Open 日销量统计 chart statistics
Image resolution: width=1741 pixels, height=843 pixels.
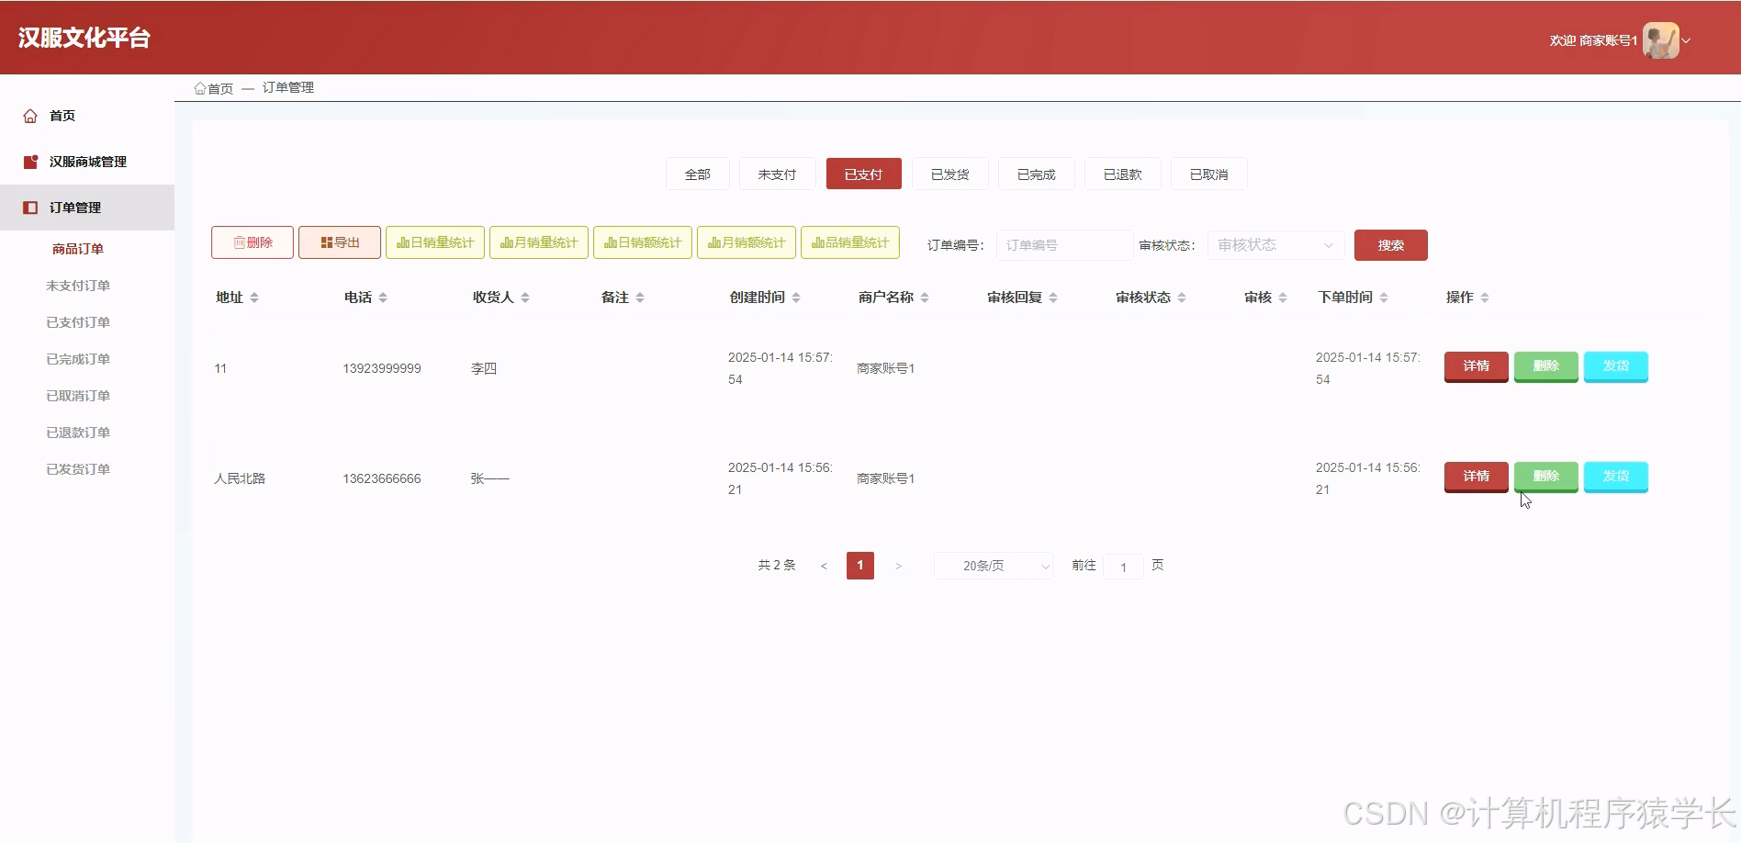[434, 242]
